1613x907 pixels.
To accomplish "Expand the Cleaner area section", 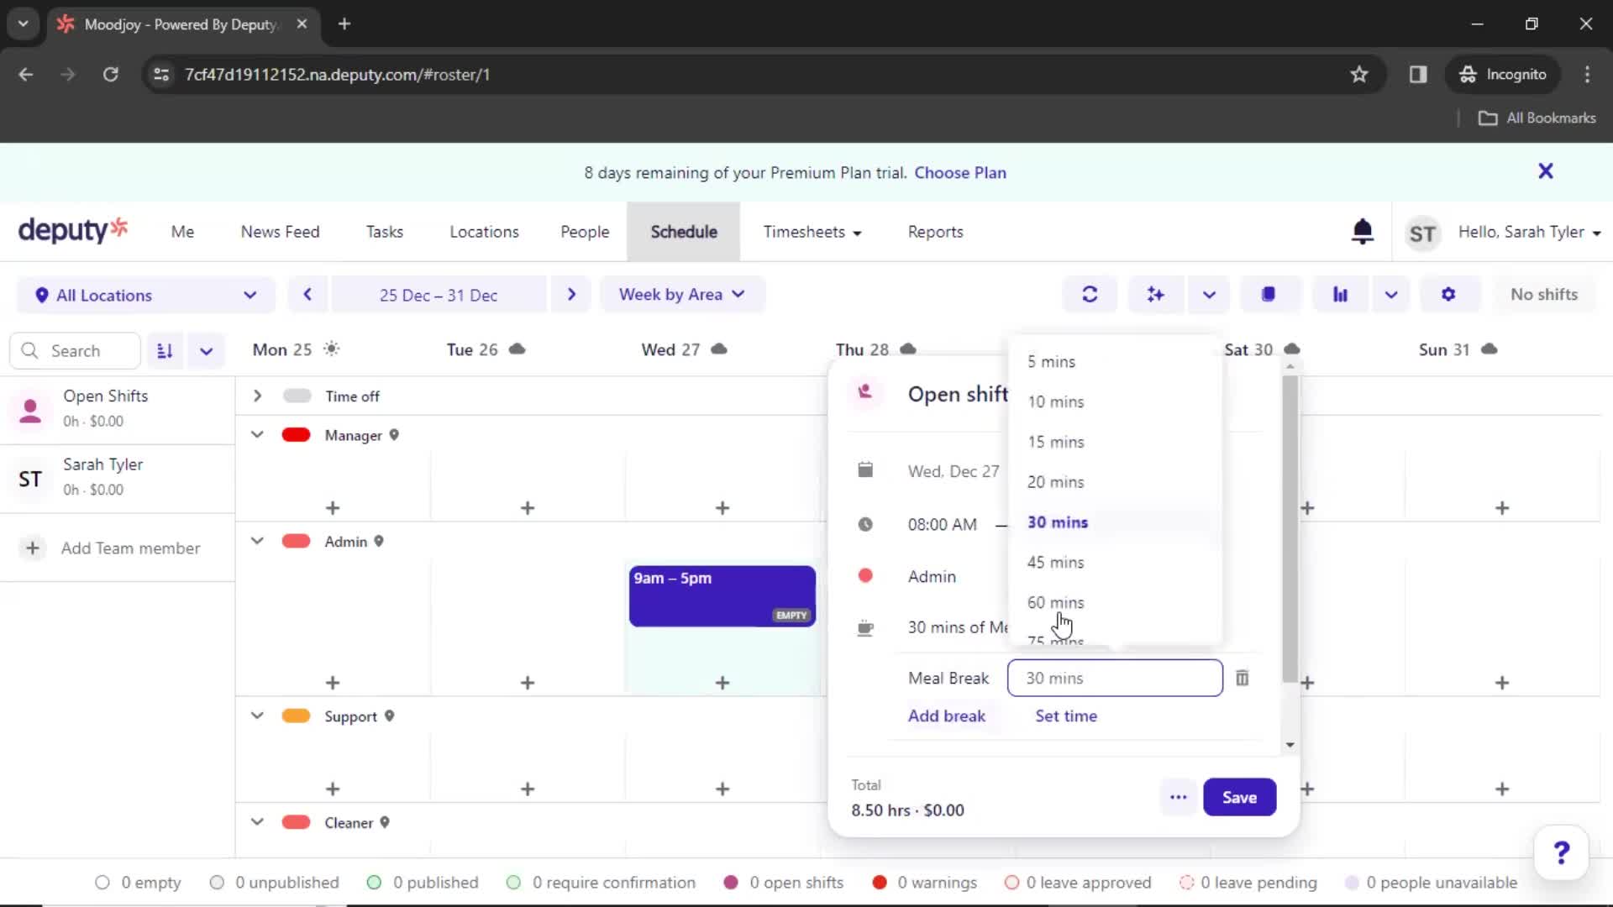I will (256, 821).
